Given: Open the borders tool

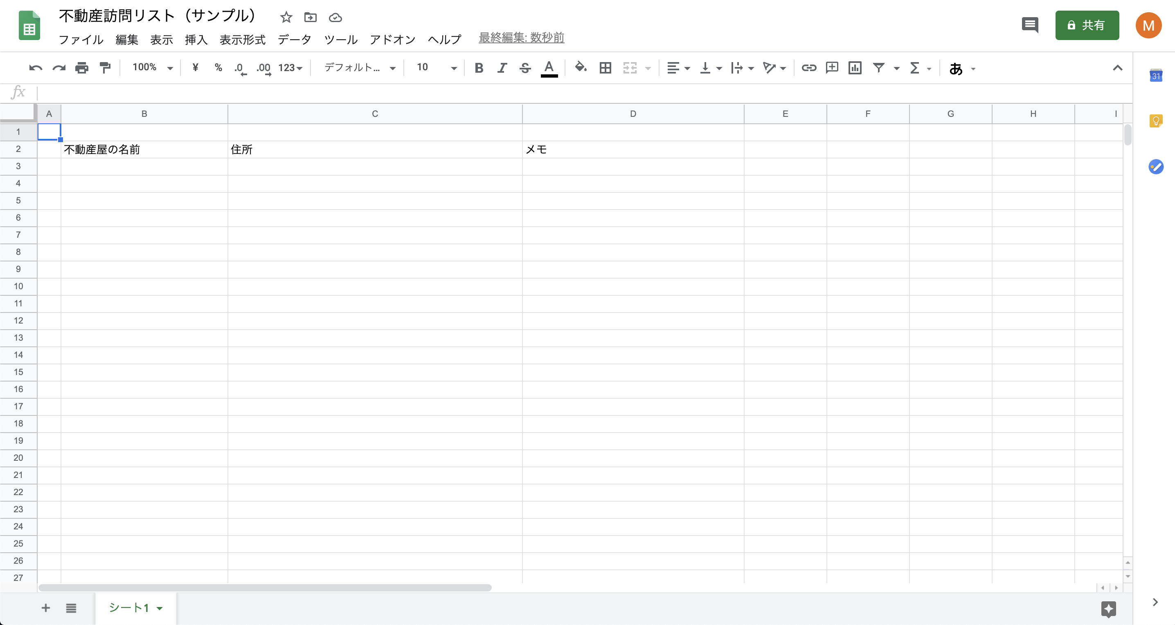Looking at the screenshot, I should point(605,68).
